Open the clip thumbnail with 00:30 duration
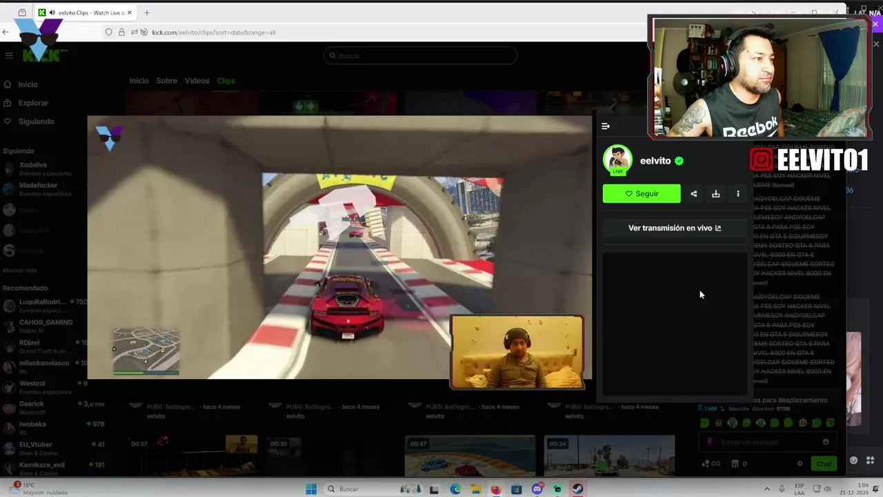The image size is (883, 497). coord(331,456)
